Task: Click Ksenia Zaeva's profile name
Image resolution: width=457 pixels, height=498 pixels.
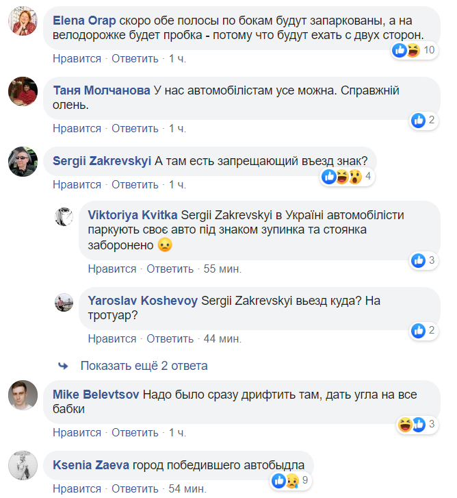Action: point(90,465)
